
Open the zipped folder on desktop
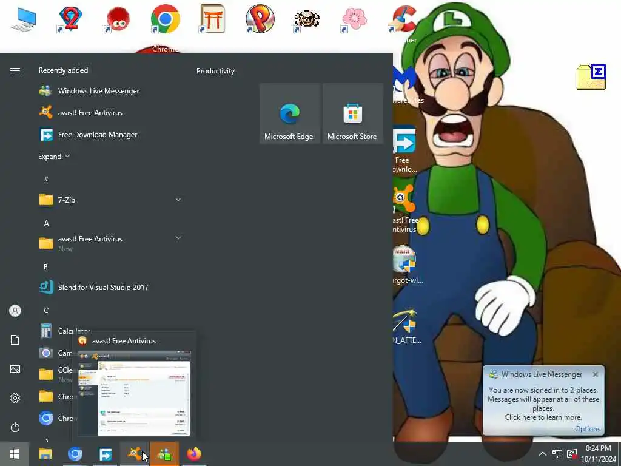click(x=591, y=77)
